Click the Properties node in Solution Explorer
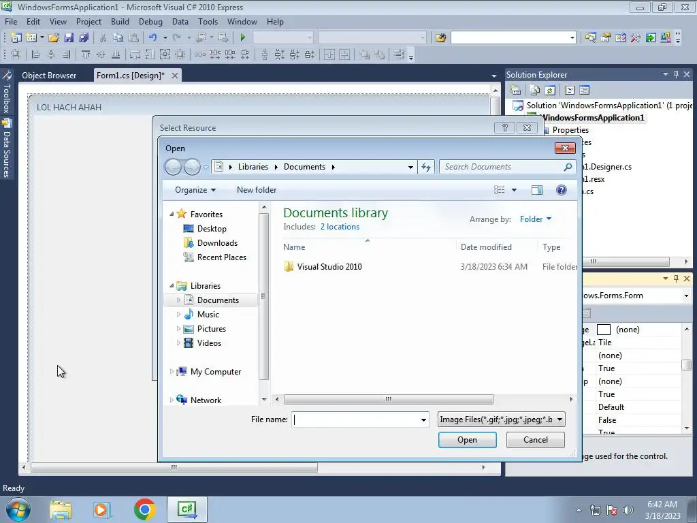This screenshot has width=697, height=523. pyautogui.click(x=570, y=130)
